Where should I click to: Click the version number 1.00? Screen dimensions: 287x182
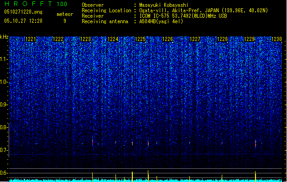62,4
